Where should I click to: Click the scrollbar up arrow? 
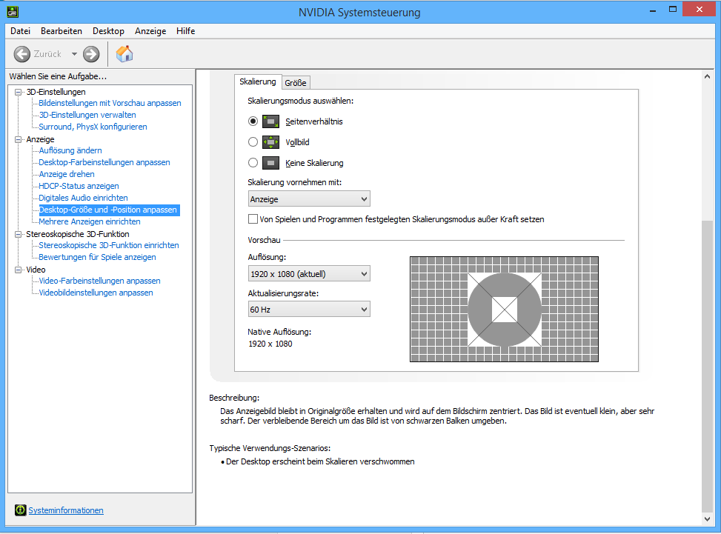[707, 76]
